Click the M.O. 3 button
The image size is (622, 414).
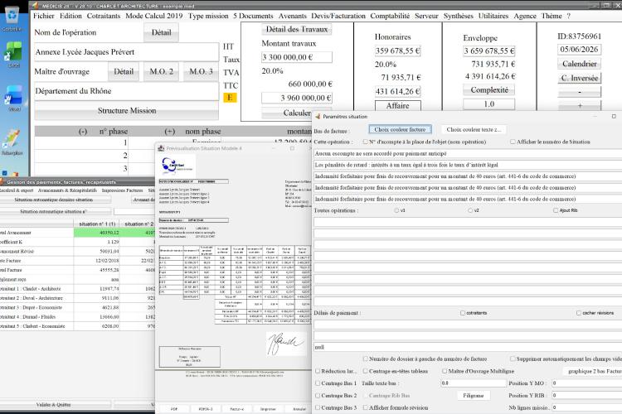pyautogui.click(x=201, y=72)
